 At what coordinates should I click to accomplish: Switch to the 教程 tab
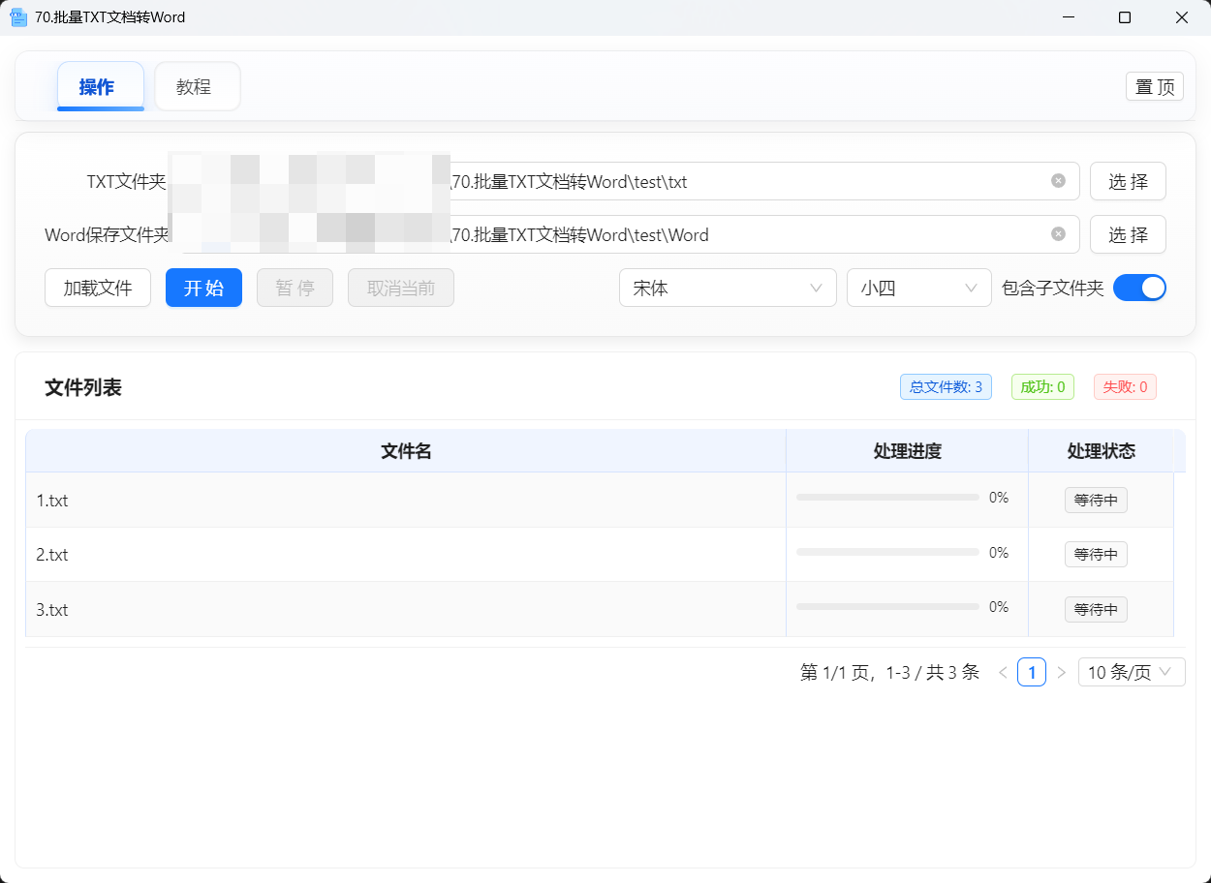pos(197,87)
